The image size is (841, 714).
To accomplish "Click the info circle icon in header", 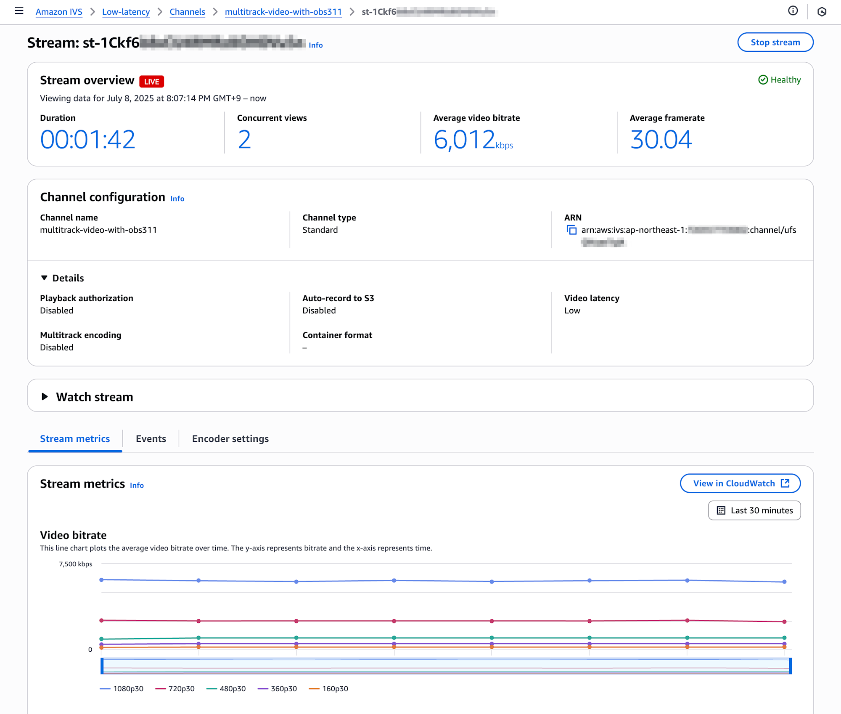I will 793,11.
